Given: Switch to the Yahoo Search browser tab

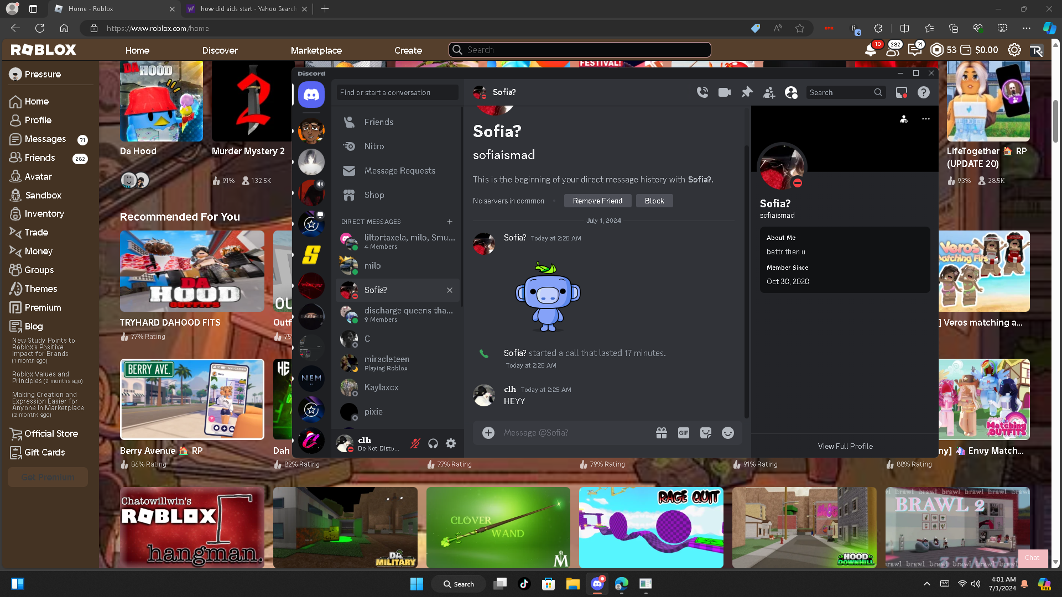Looking at the screenshot, I should pos(247,9).
